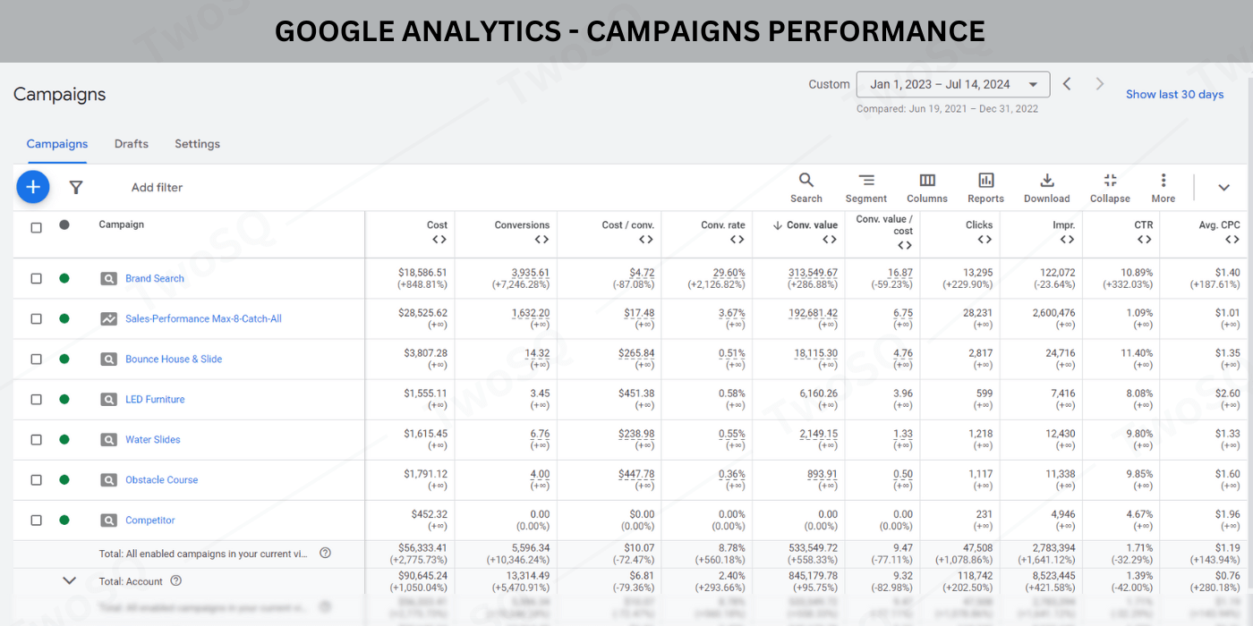Open the Water Slides campaign link

click(x=153, y=439)
